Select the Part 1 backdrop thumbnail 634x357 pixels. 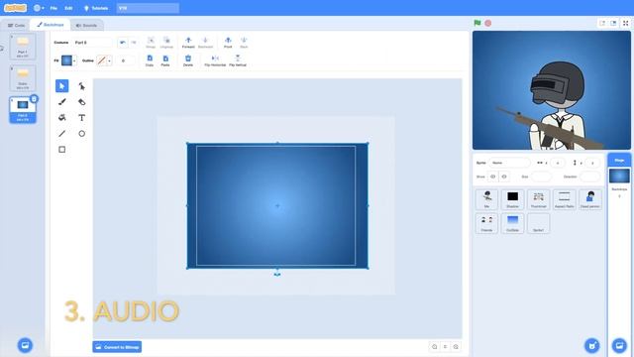pyautogui.click(x=23, y=47)
